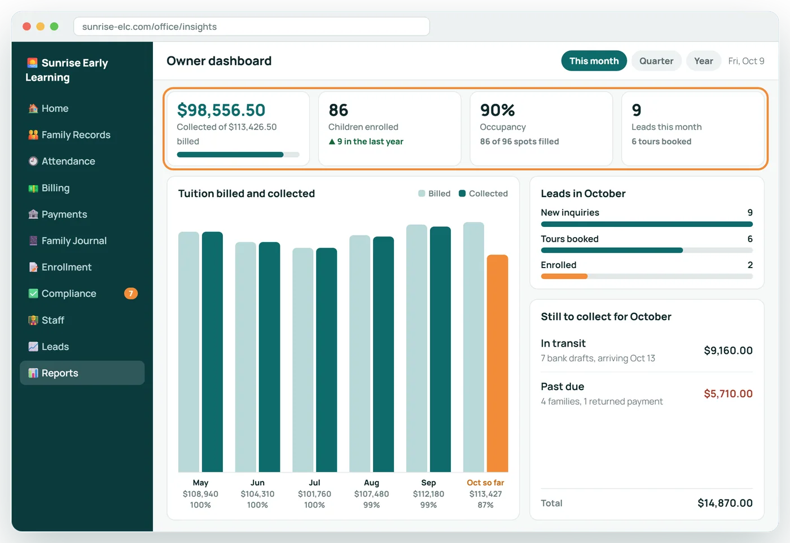The height and width of the screenshot is (543, 790).
Task: Click the $5,710.00 past due amount
Action: (x=728, y=394)
